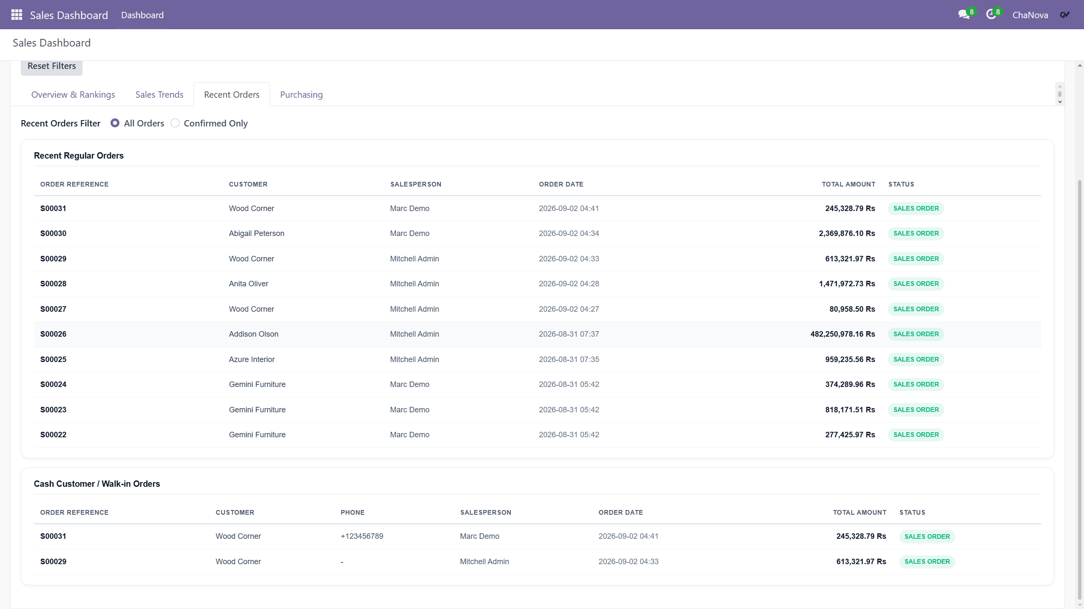Click Sales Order badge for S00025
The height and width of the screenshot is (609, 1084).
916,359
